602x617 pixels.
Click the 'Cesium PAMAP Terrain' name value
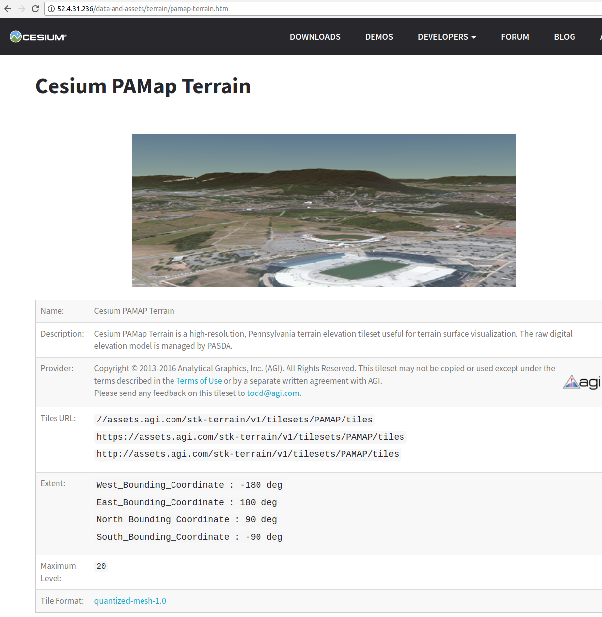[x=134, y=311]
